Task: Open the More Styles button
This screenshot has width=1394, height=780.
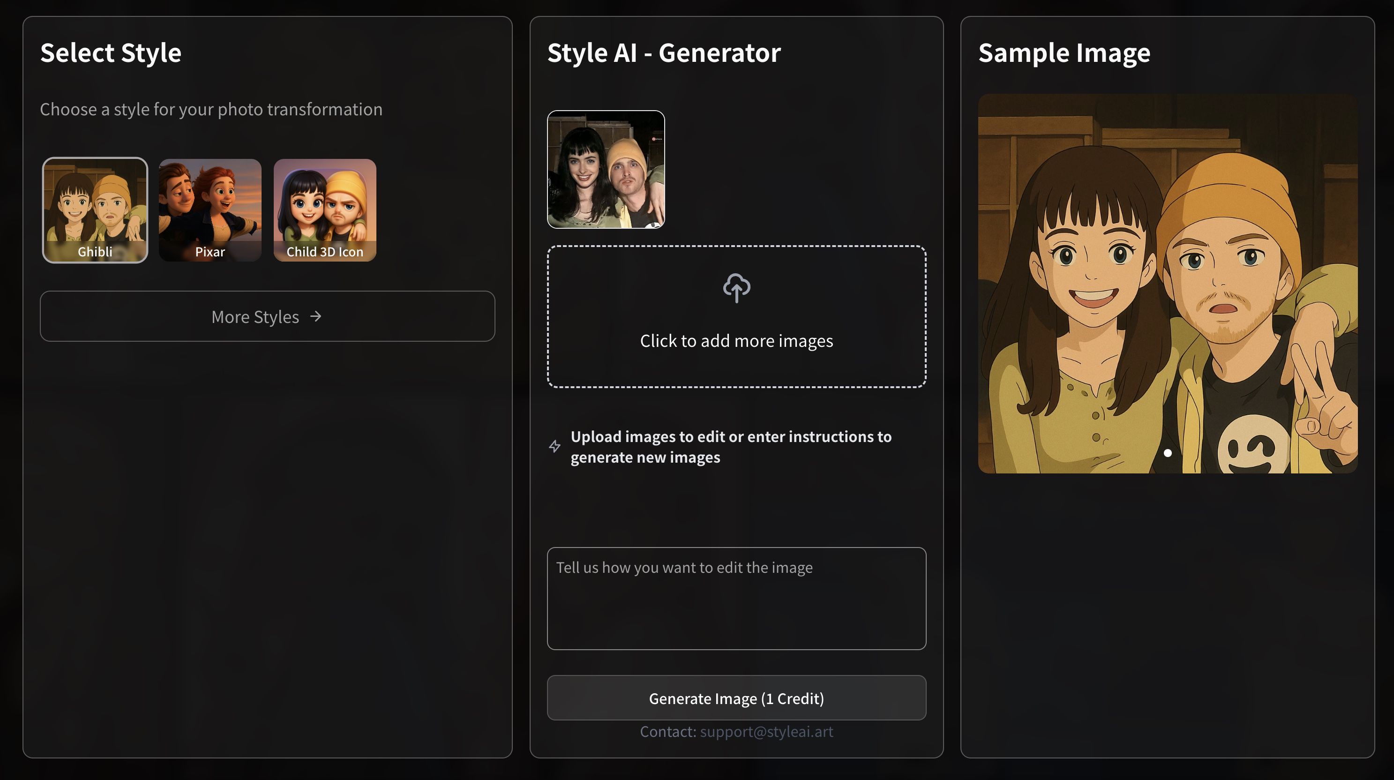Action: 267,316
